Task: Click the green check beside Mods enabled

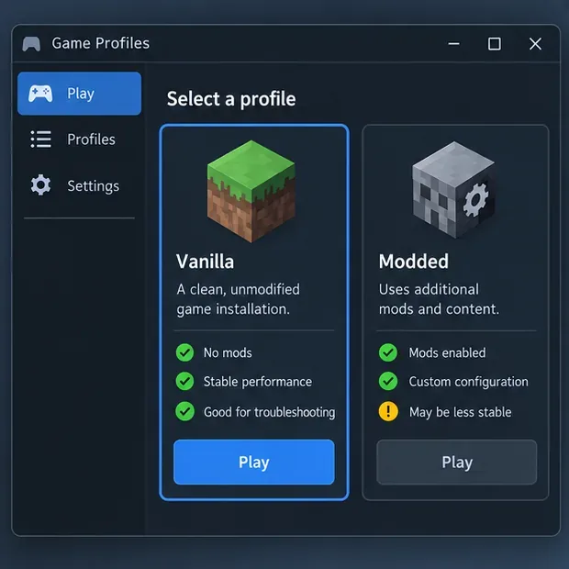Action: pos(388,352)
